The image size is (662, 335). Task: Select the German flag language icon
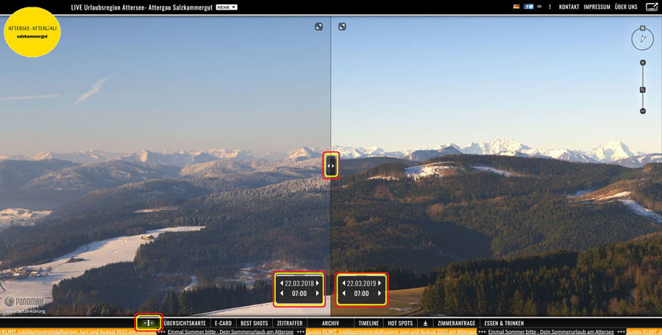point(516,7)
